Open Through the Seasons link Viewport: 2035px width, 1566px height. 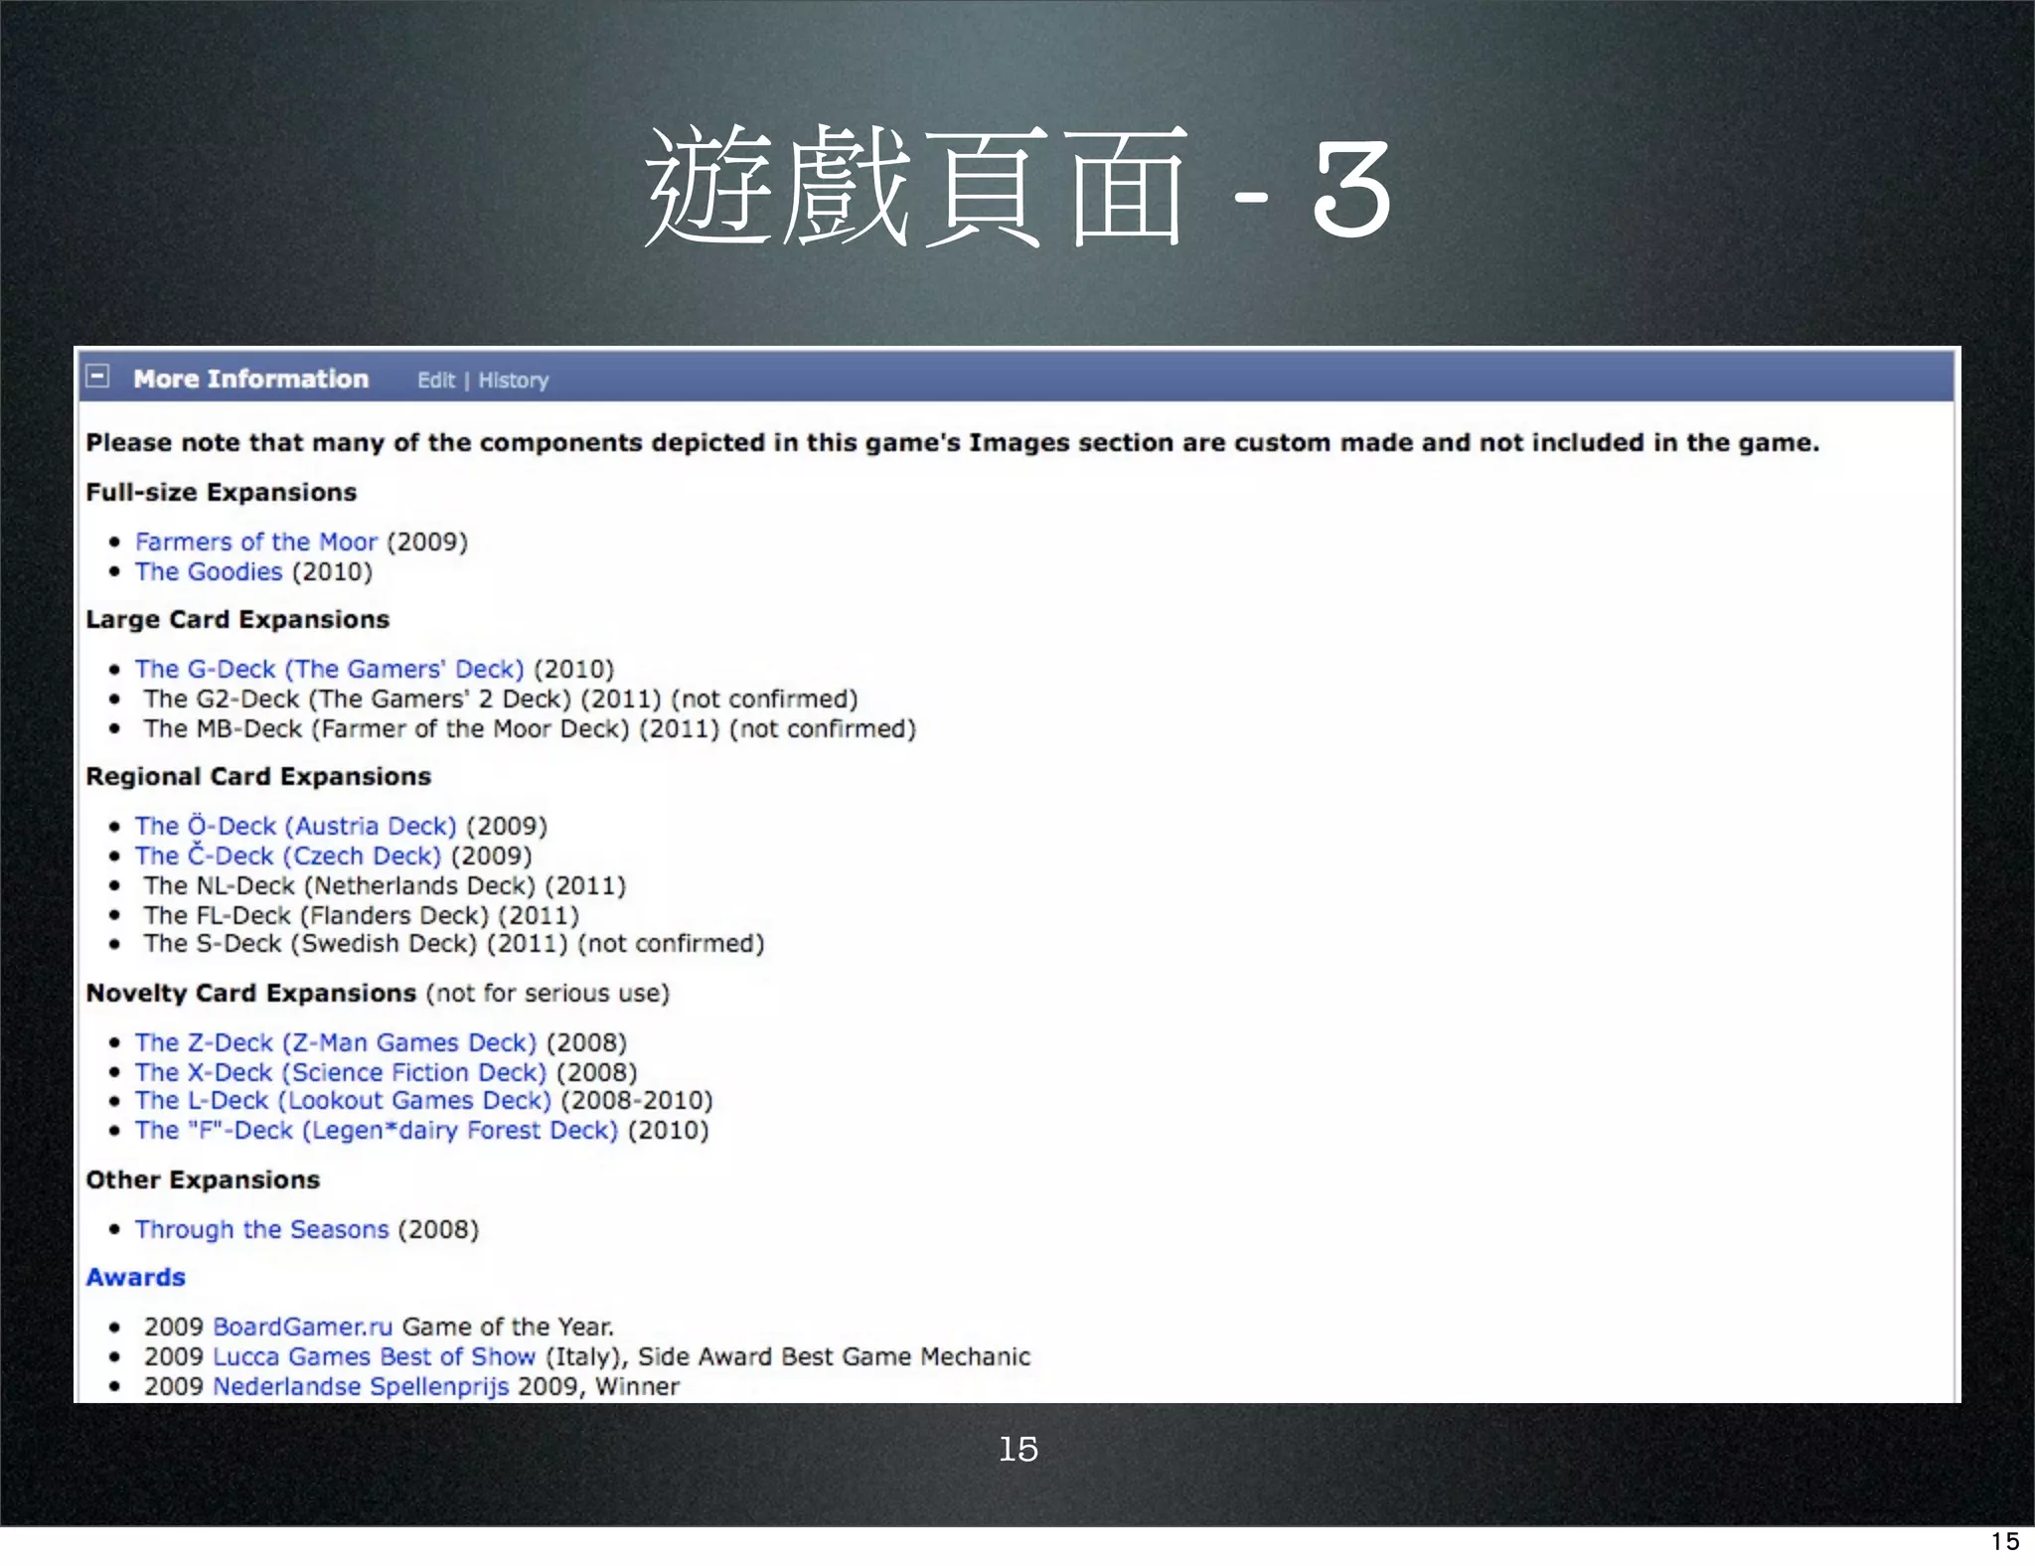[x=261, y=1229]
